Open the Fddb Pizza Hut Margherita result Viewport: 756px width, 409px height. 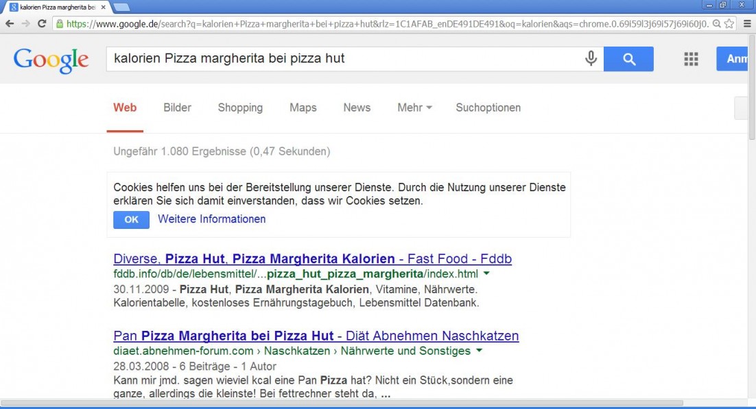(312, 259)
